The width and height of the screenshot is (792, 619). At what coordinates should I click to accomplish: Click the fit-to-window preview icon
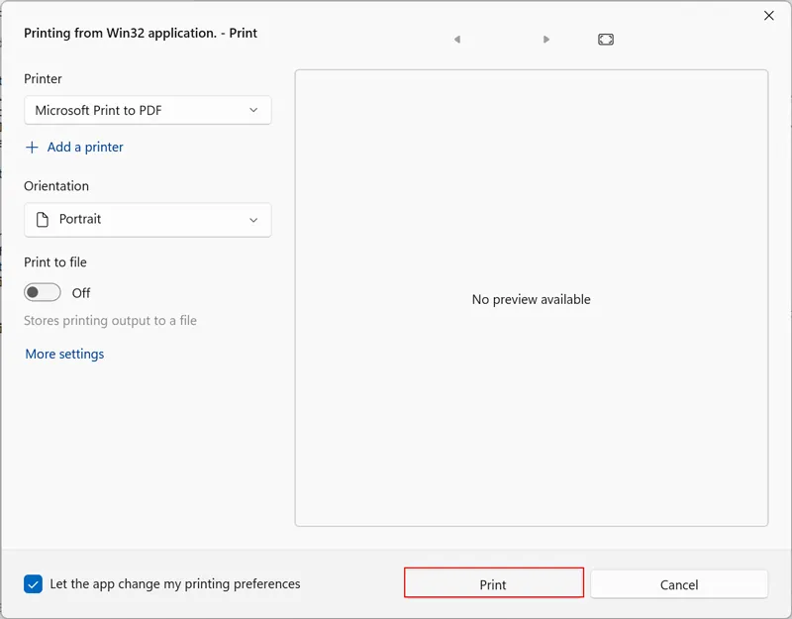coord(606,40)
